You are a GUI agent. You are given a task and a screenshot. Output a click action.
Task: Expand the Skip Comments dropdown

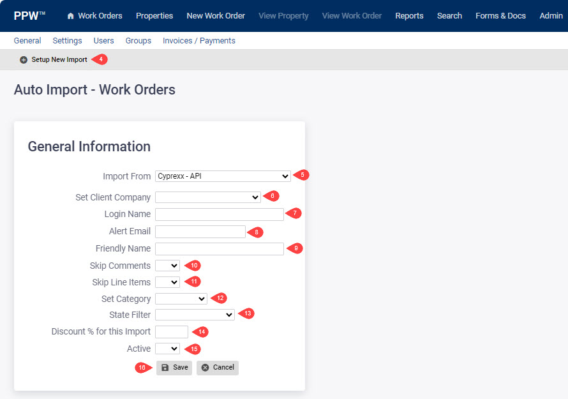(x=167, y=266)
